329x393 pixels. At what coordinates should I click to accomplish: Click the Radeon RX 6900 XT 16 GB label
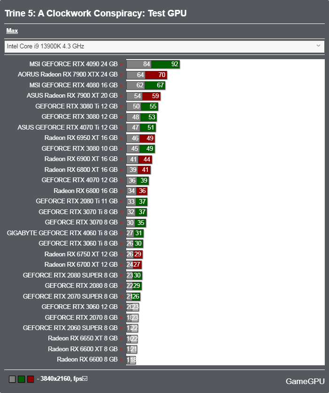point(81,159)
